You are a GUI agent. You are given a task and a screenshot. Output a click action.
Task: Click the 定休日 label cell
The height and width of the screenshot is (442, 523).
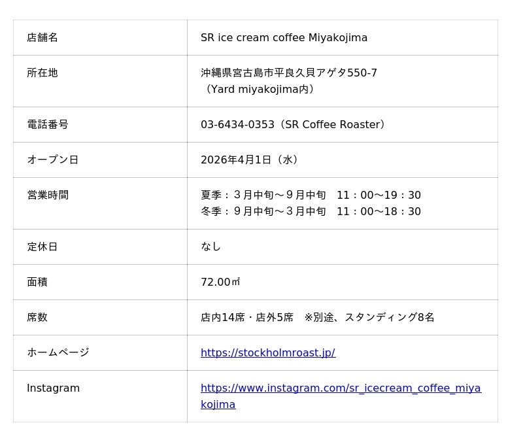point(42,247)
